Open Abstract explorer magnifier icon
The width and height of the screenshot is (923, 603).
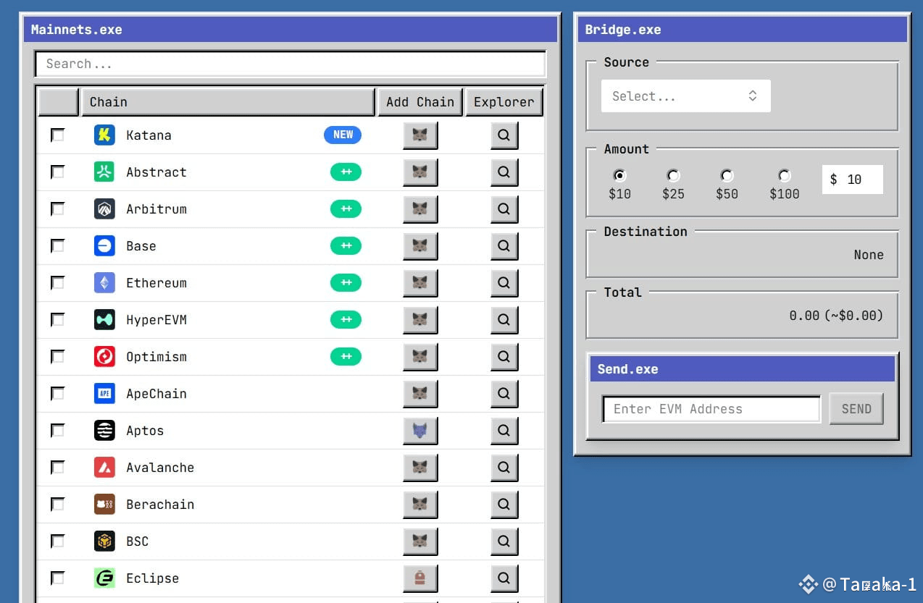[x=504, y=172]
